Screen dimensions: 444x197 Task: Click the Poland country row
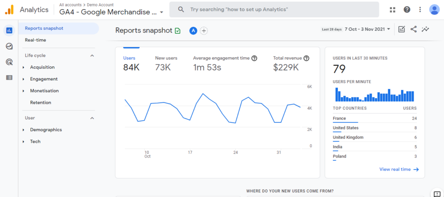[375, 157]
